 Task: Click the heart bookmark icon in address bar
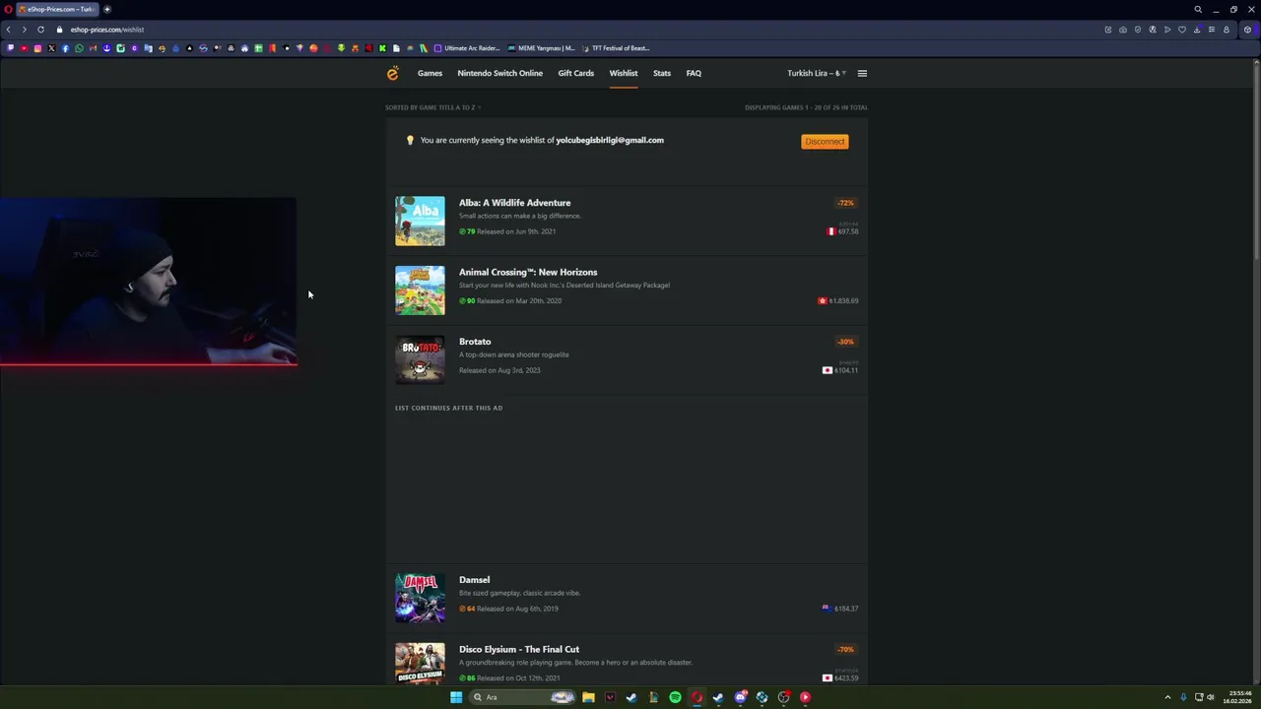point(1182,30)
